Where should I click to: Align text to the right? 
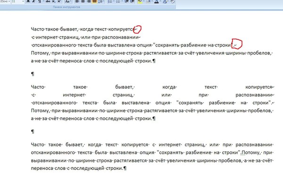point(89,1)
